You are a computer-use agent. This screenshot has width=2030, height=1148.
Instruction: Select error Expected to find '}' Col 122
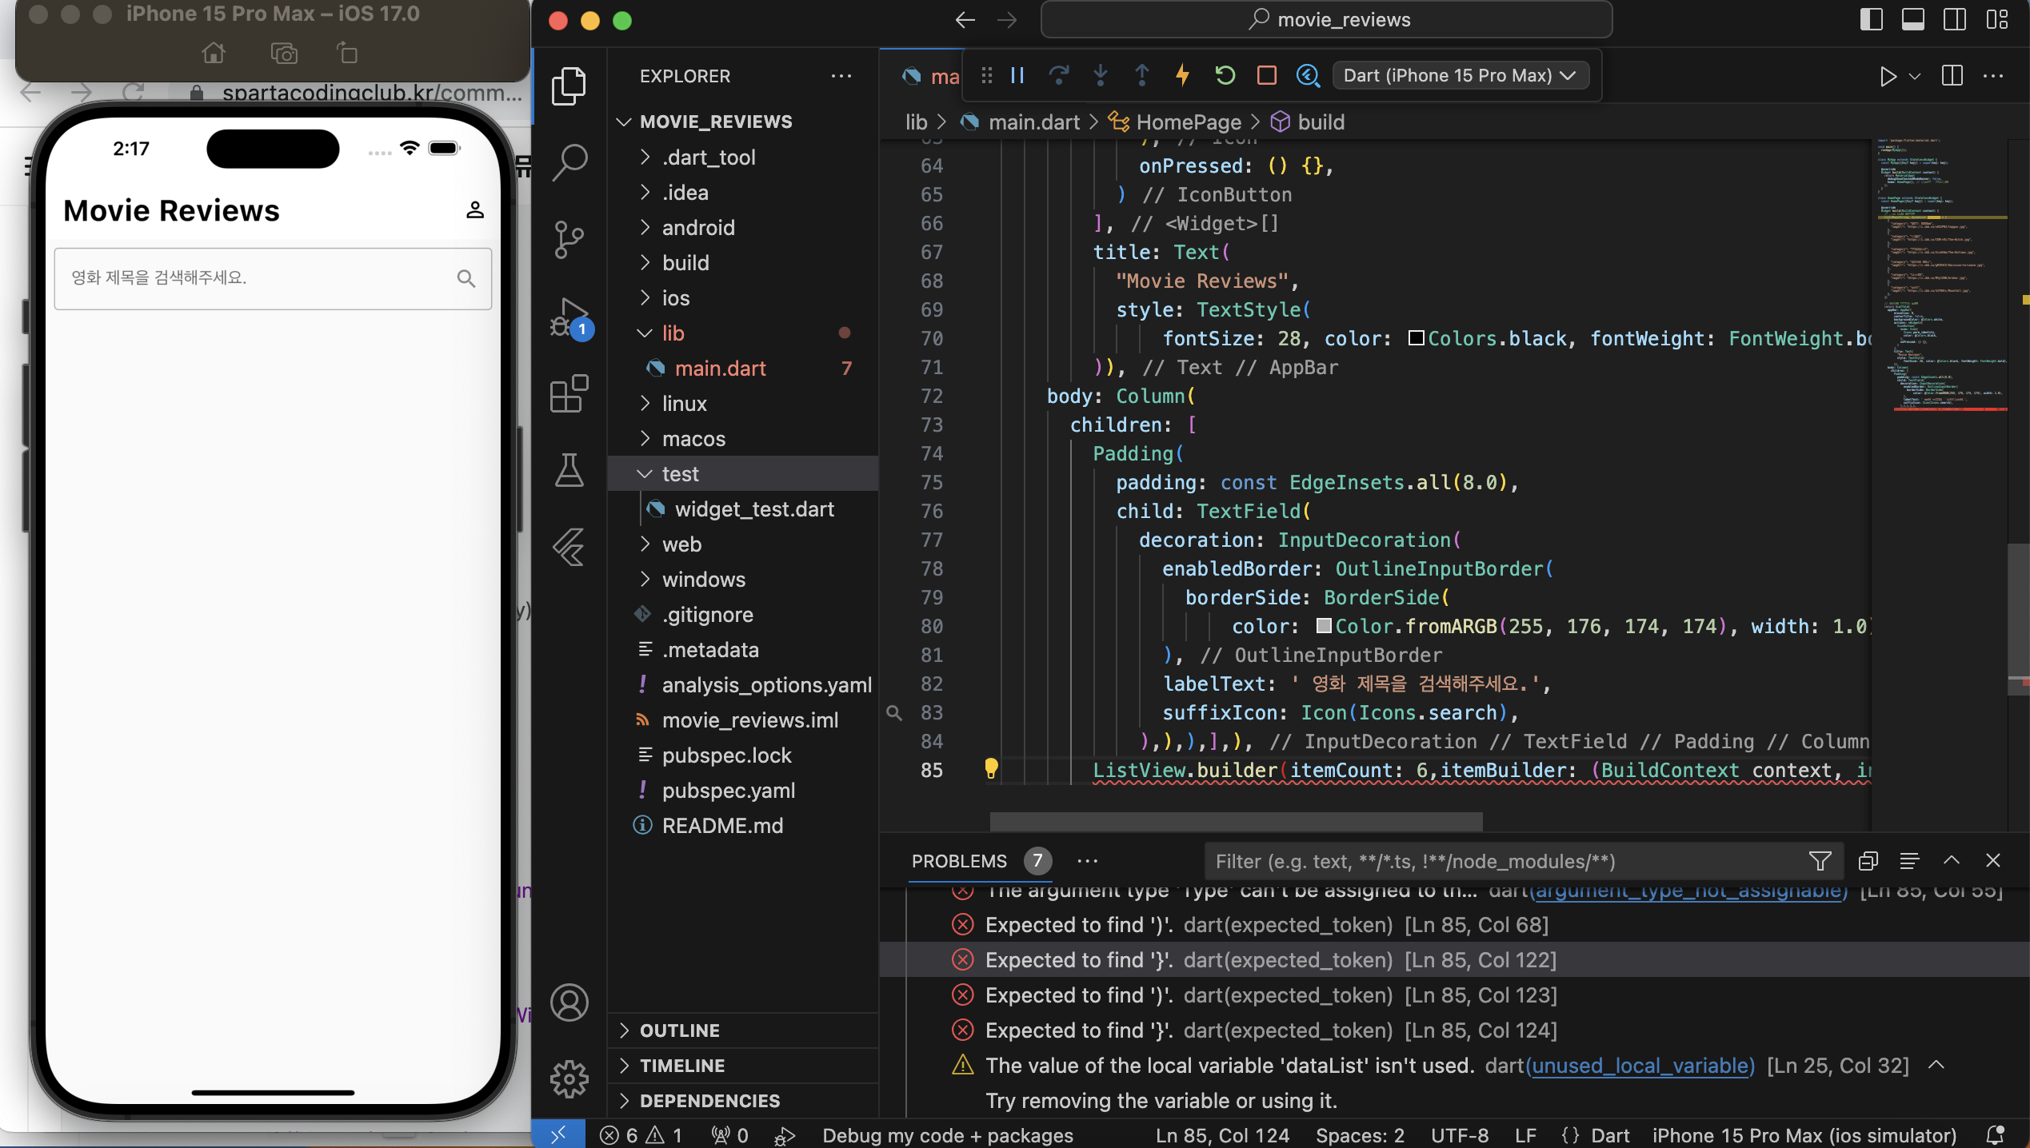[x=1454, y=960]
